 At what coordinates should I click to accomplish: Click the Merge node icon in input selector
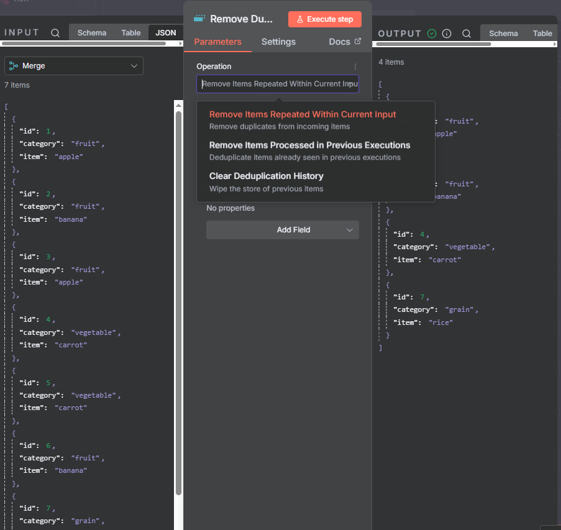point(14,66)
